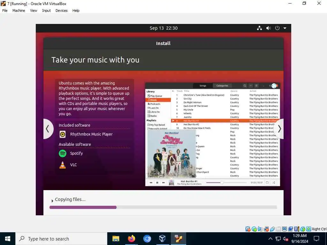Open the Windows notification center

pyautogui.click(x=316, y=239)
